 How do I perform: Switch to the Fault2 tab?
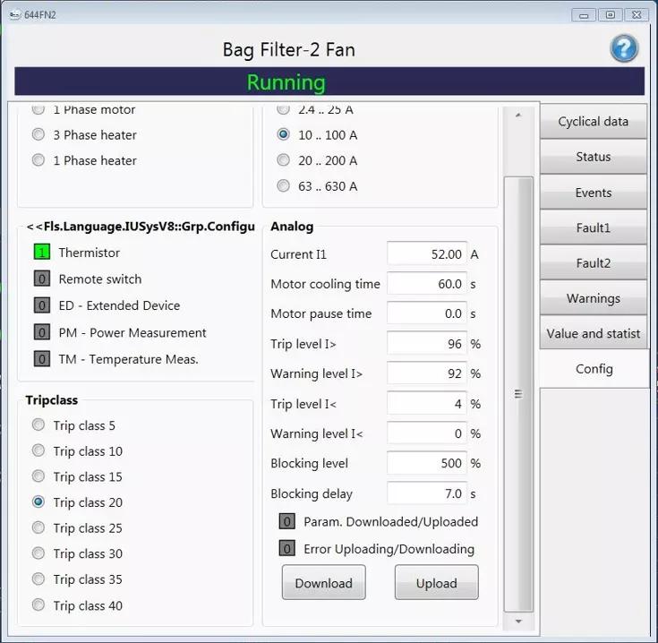(x=593, y=262)
